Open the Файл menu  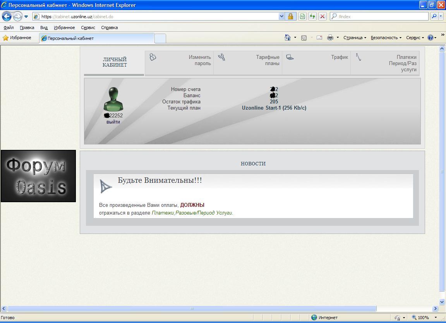click(9, 27)
